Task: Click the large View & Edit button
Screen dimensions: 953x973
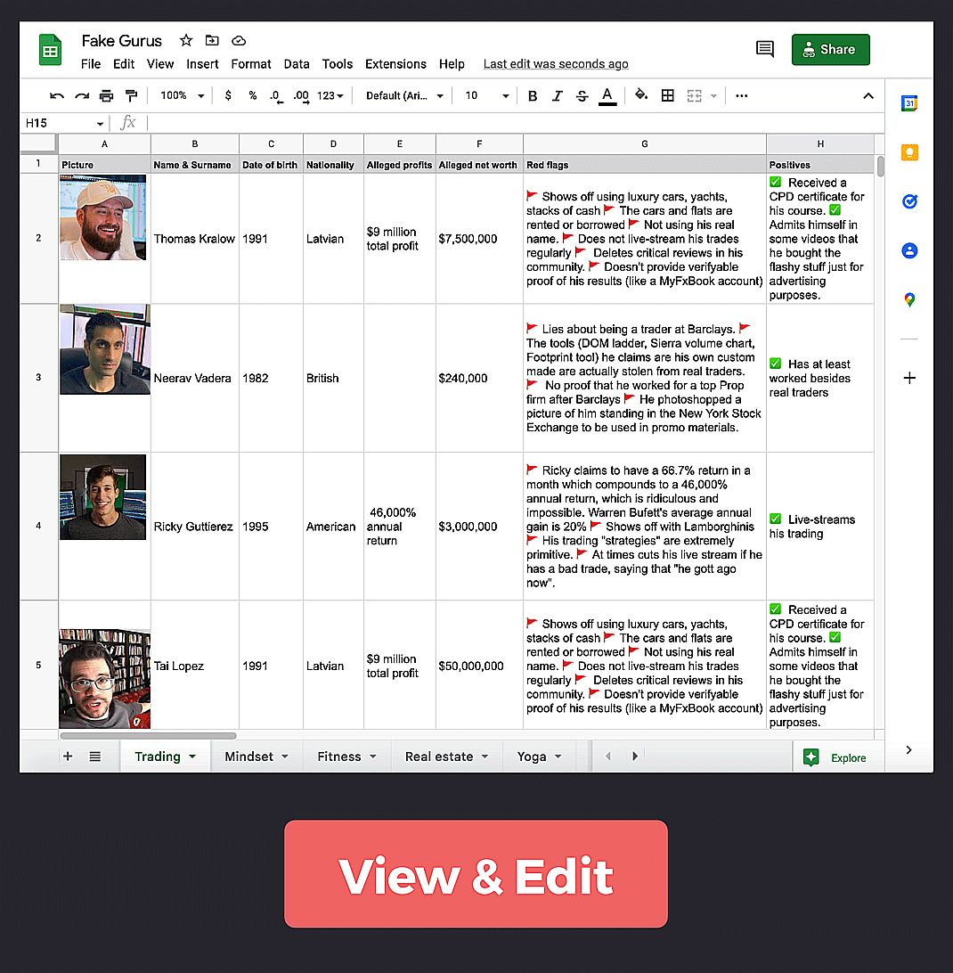Action: point(476,874)
